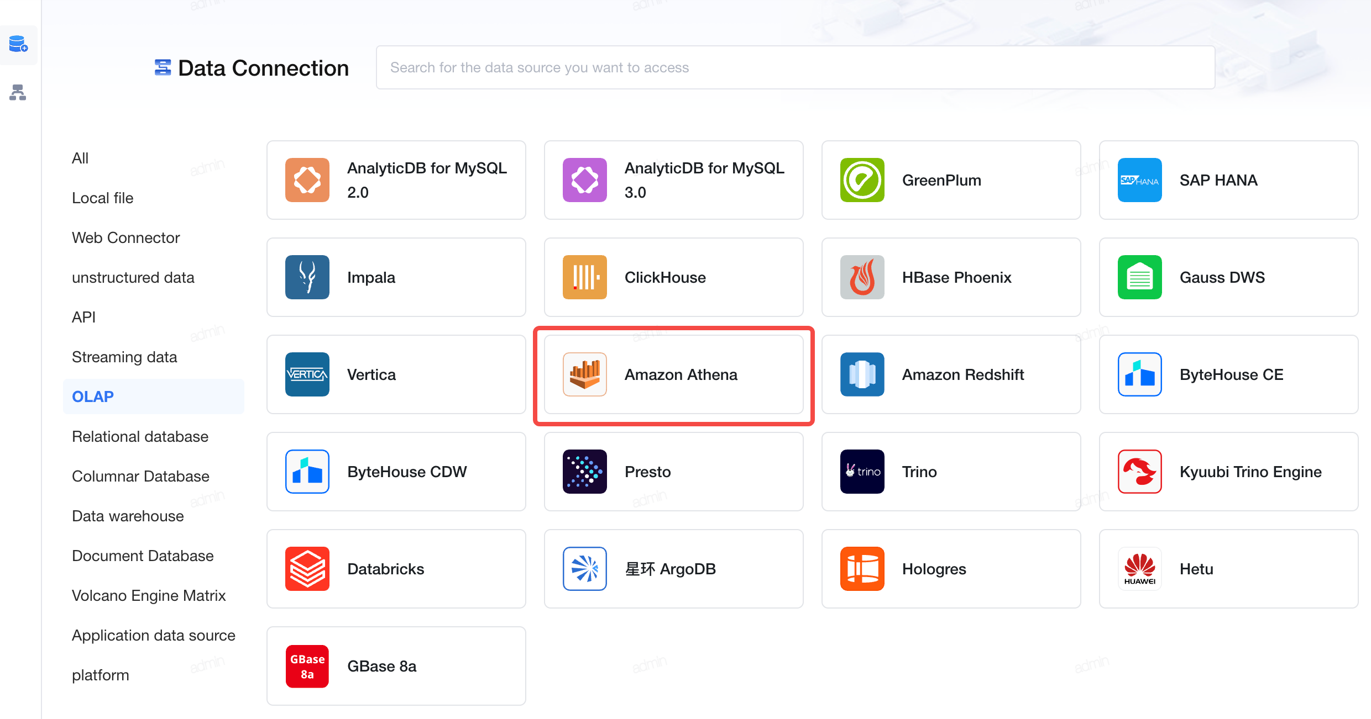Choose the SAP HANA connector card
The height and width of the screenshot is (719, 1371).
pos(1228,180)
